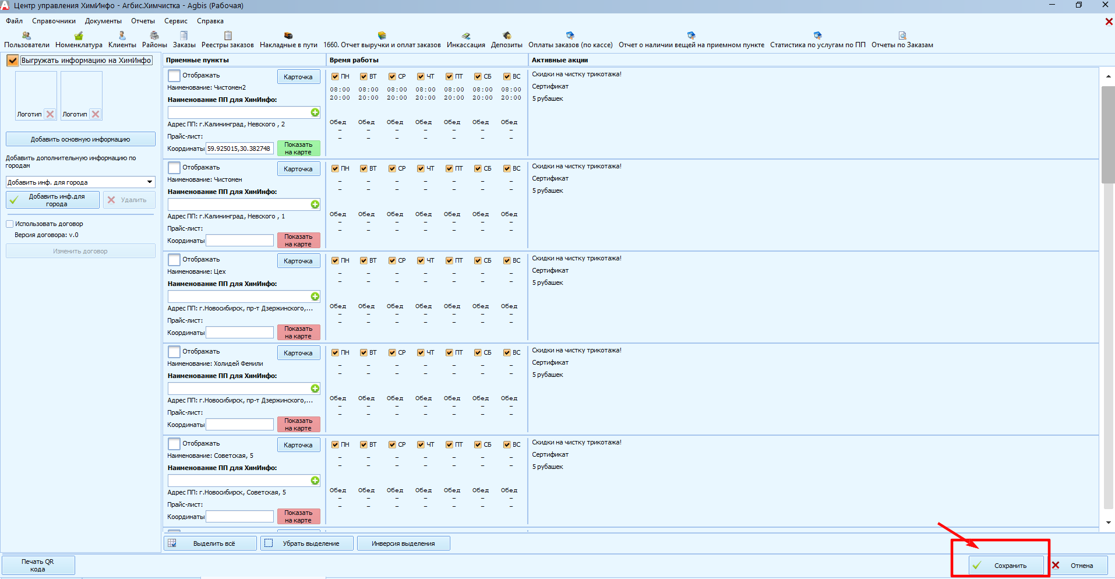Image resolution: width=1115 pixels, height=579 pixels.
Task: Check Отображать for Холидей Фемили
Action: click(174, 352)
